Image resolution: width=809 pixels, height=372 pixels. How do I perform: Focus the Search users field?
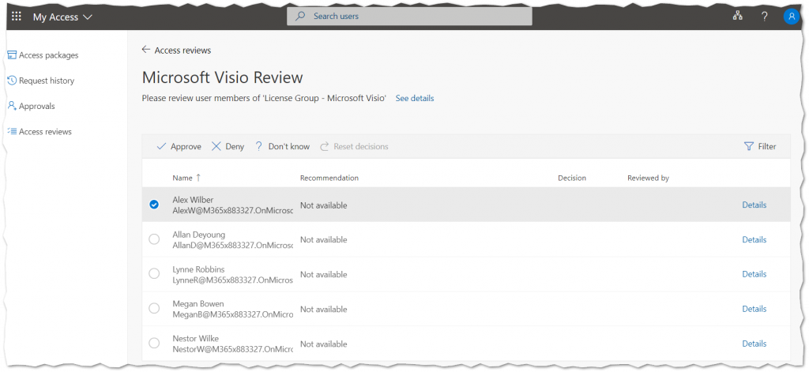click(x=409, y=17)
